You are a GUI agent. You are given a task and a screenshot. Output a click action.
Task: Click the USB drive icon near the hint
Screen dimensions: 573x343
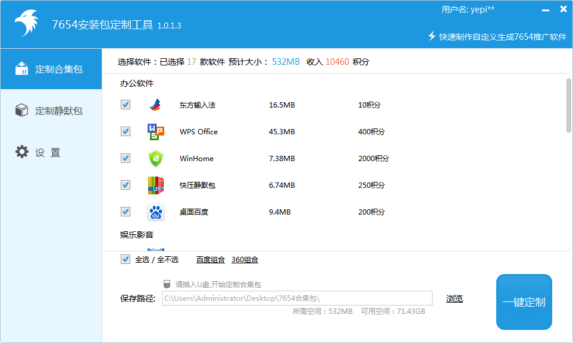pyautogui.click(x=167, y=284)
